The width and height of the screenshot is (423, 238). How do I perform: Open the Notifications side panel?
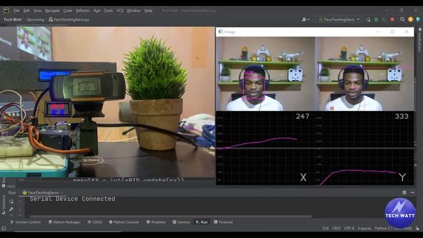[420, 39]
